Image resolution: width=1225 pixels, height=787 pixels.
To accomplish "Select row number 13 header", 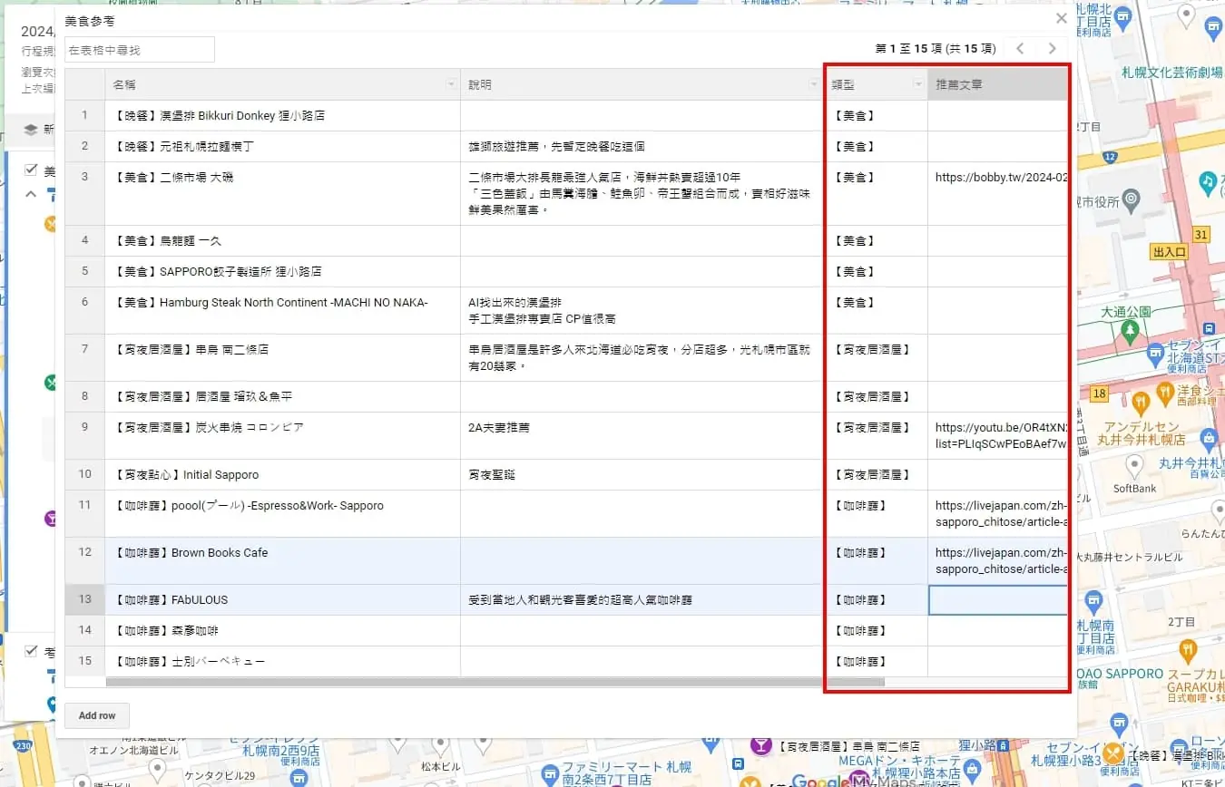I will (x=85, y=599).
